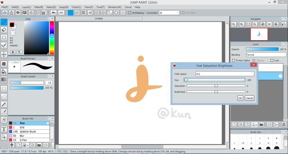Click the Hue slider handle
The image size is (288, 154).
pyautogui.click(x=186, y=80)
